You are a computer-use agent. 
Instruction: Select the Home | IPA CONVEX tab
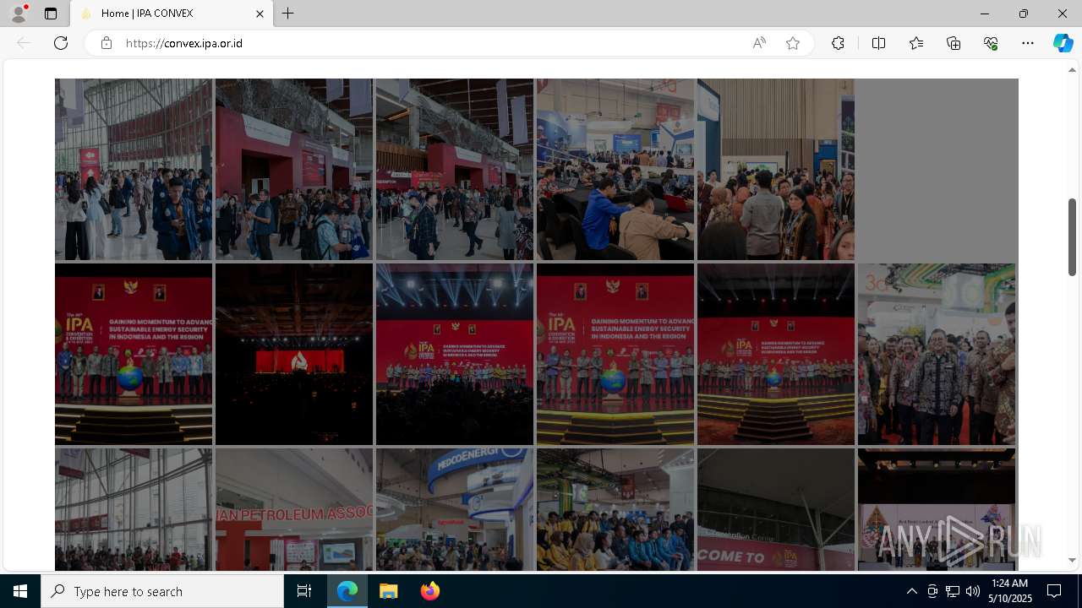click(x=172, y=14)
